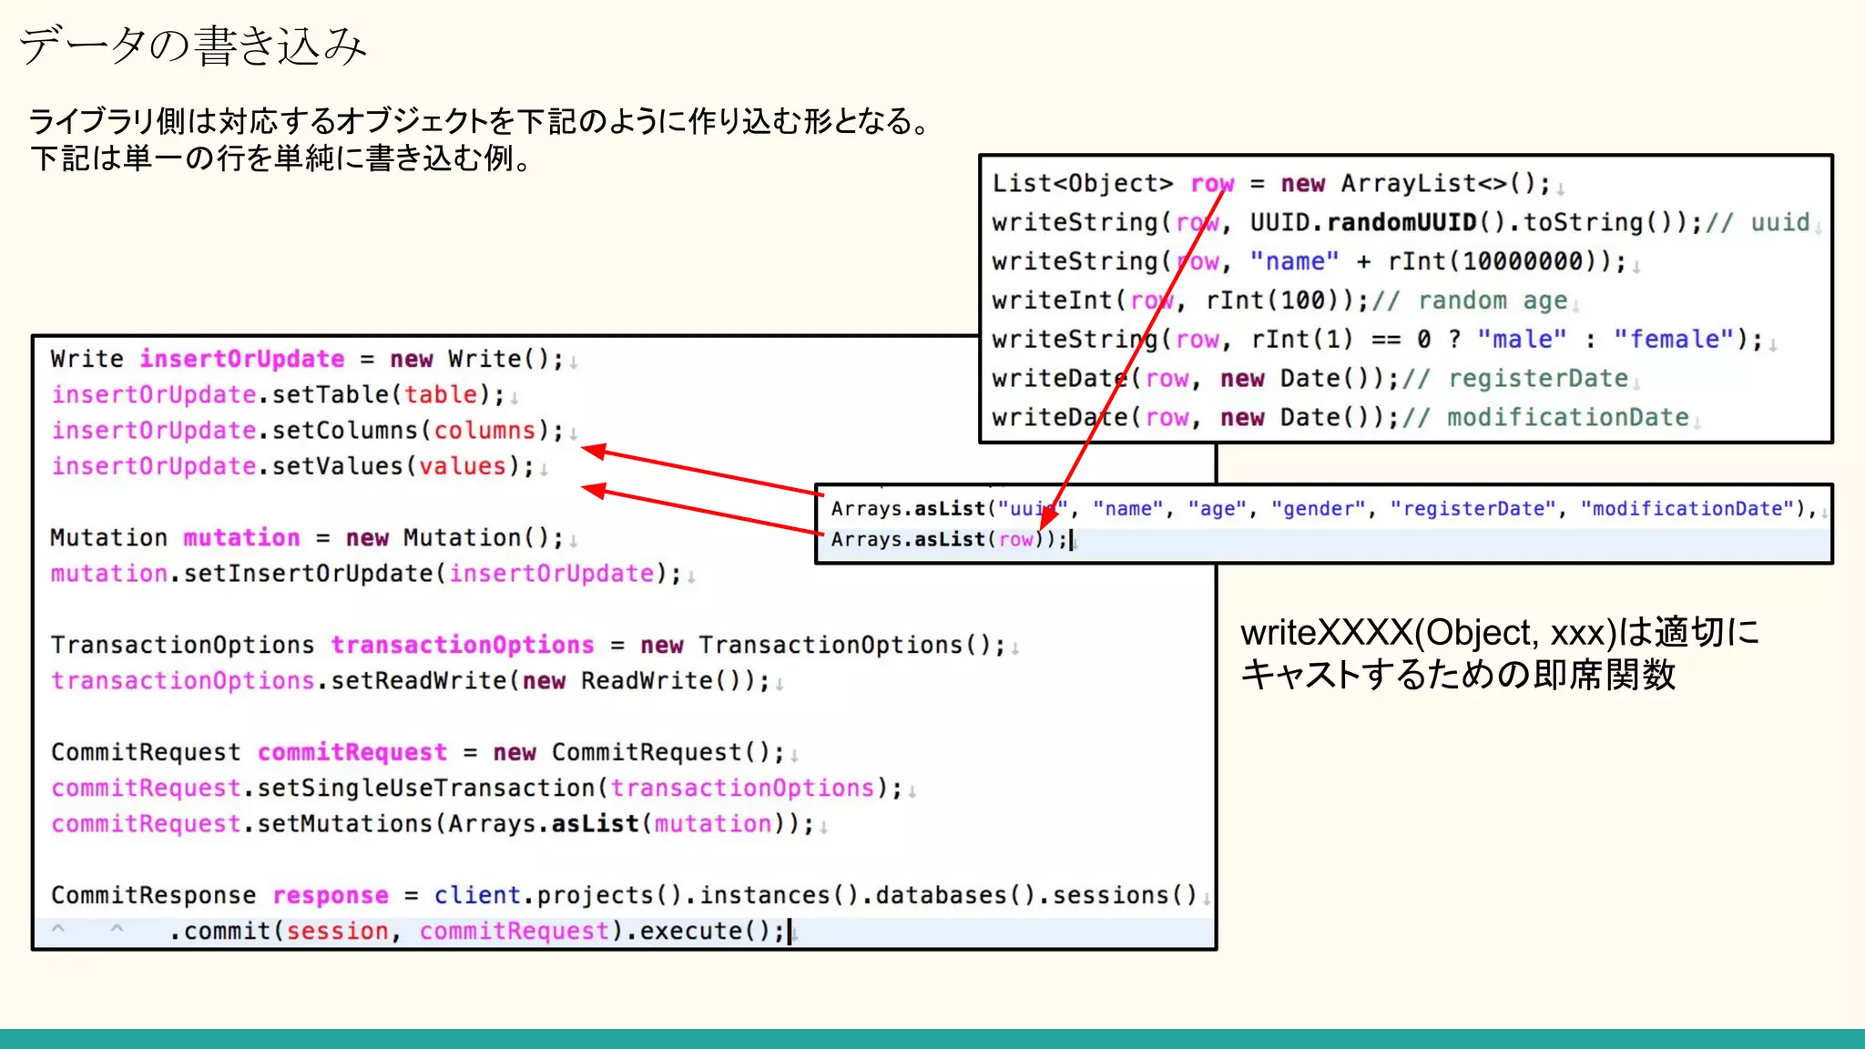The image size is (1865, 1049).
Task: Click 'transactionOptions.setReadWrite(new ReadWrite());' line
Action: click(x=411, y=680)
